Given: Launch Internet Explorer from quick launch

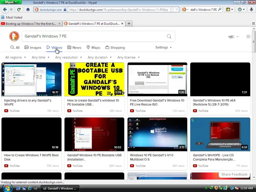Looking at the screenshot, I should point(30,188).
